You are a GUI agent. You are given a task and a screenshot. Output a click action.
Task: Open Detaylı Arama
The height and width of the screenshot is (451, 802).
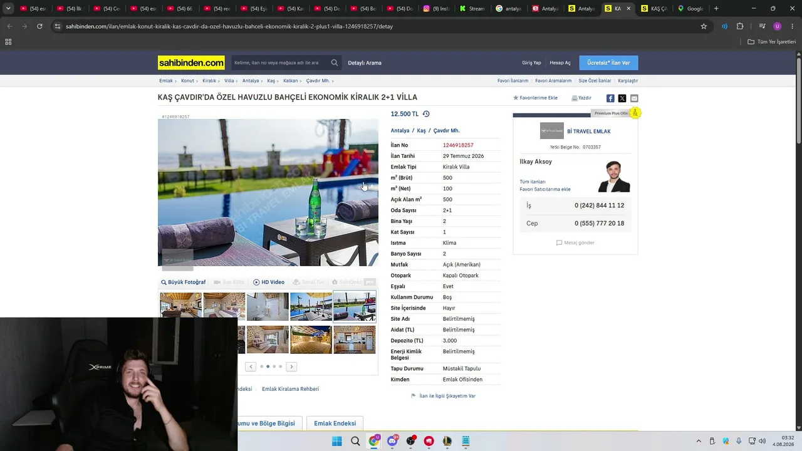(365, 63)
